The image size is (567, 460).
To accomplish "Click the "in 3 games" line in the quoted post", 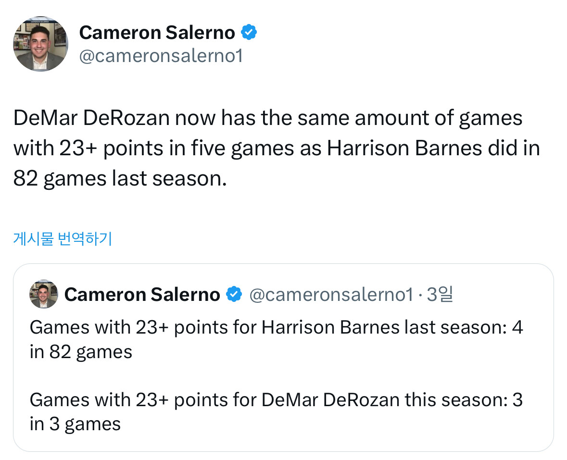I will pos(75,424).
